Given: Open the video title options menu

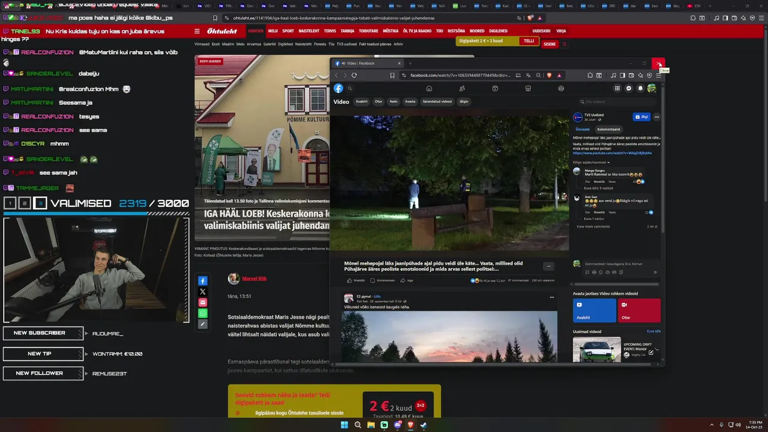Looking at the screenshot, I should click(548, 266).
